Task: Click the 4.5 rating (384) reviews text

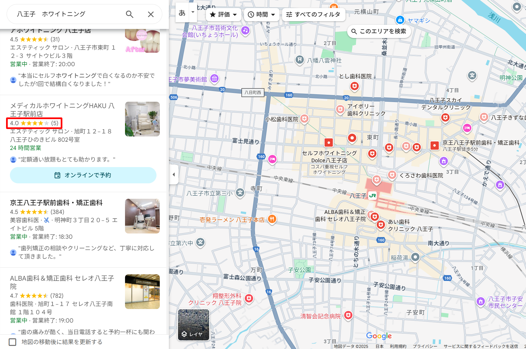Action: pos(37,212)
